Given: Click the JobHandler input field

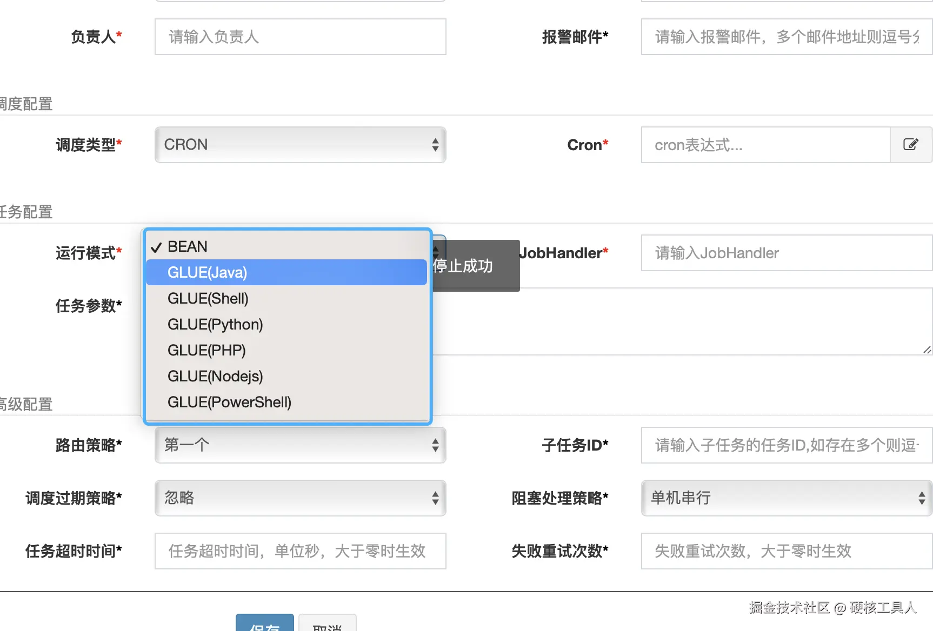Looking at the screenshot, I should [787, 253].
